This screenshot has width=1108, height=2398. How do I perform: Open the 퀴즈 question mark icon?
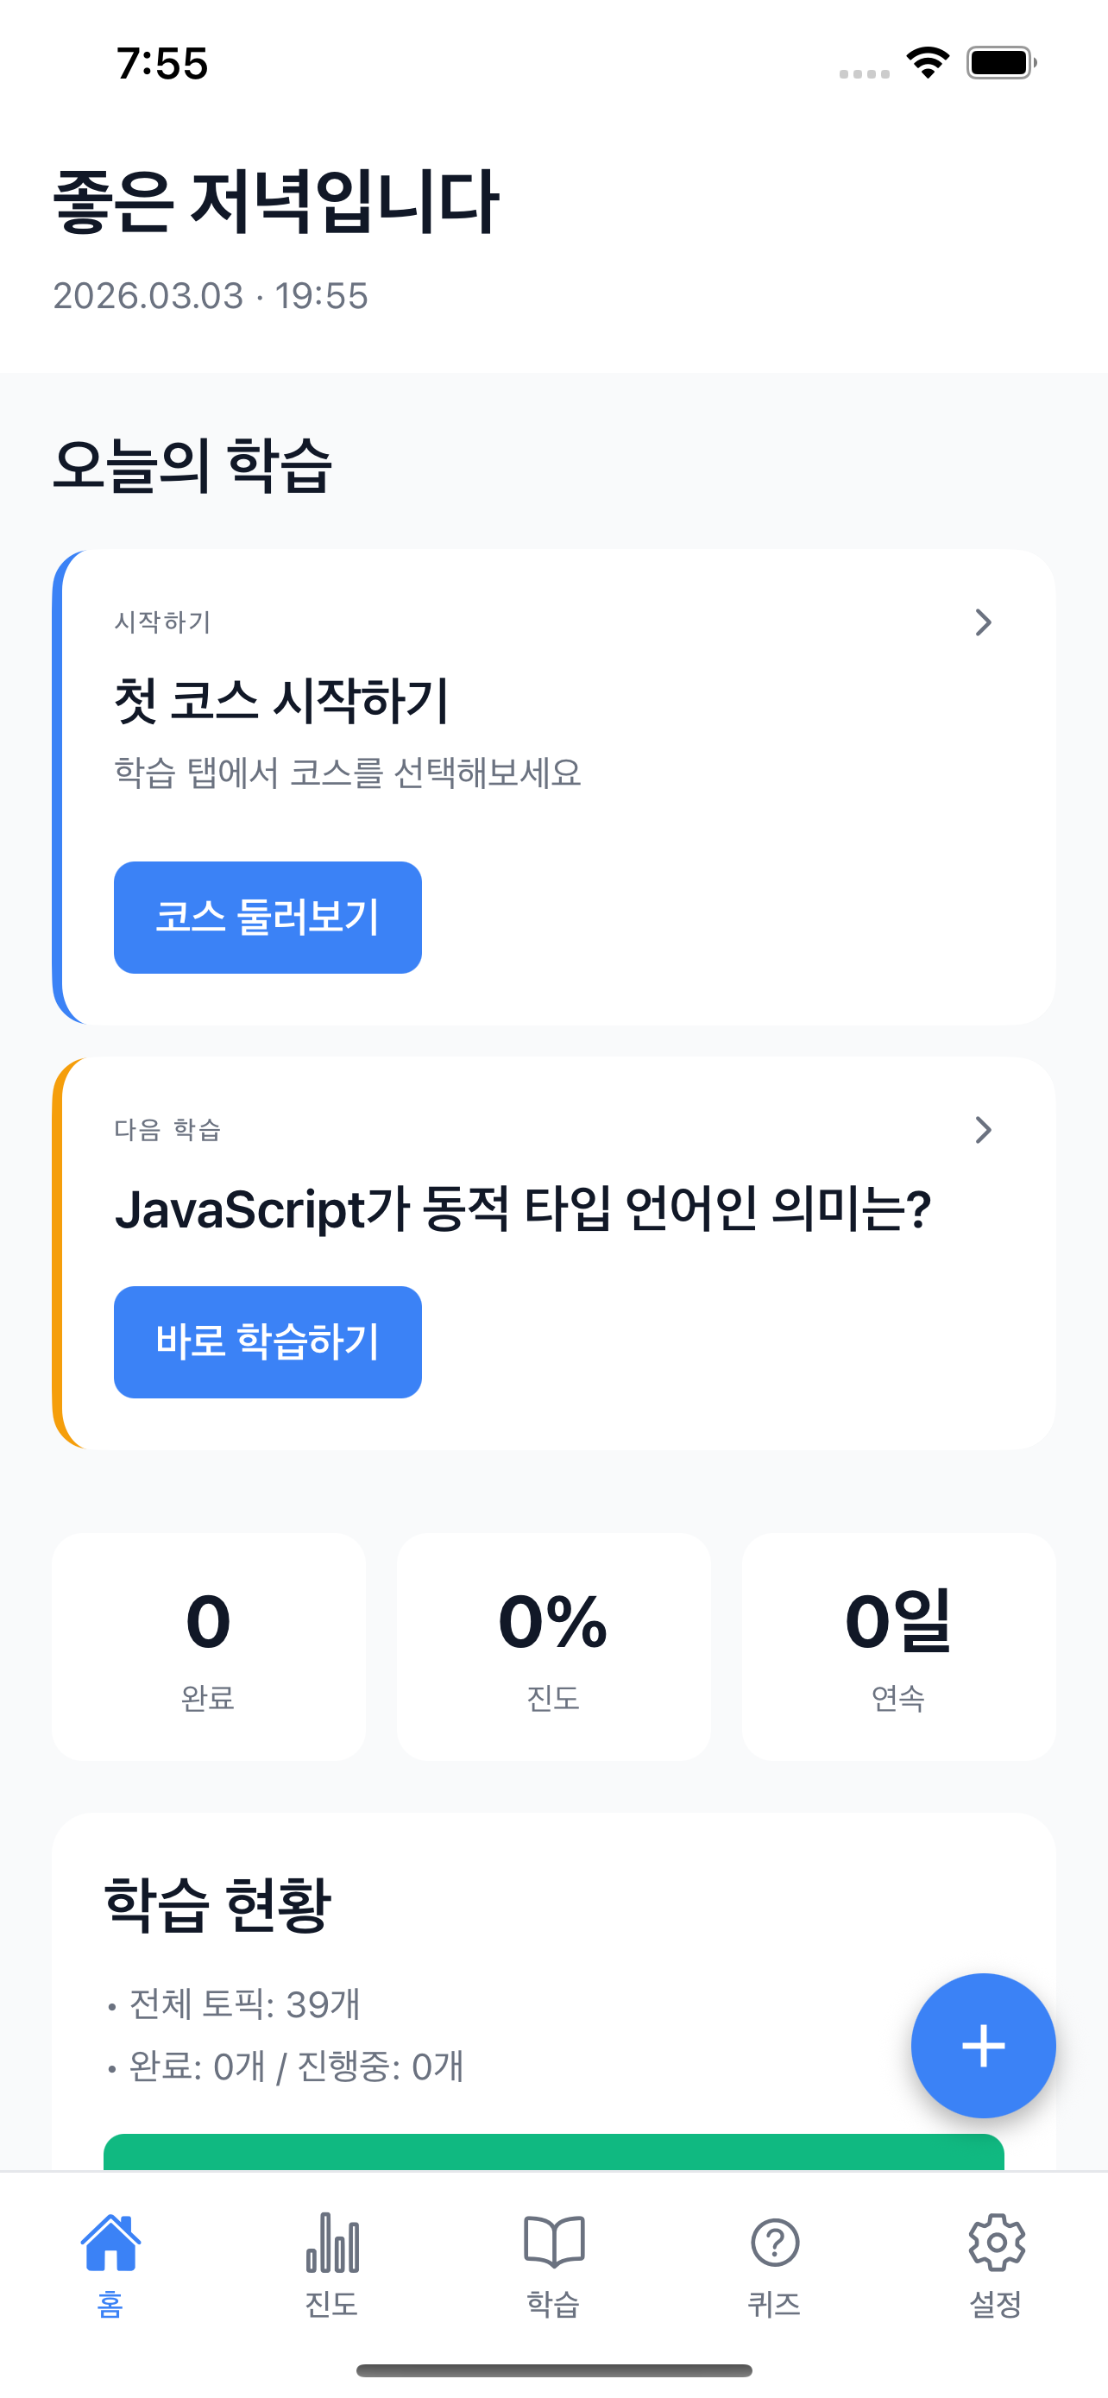coord(774,2242)
